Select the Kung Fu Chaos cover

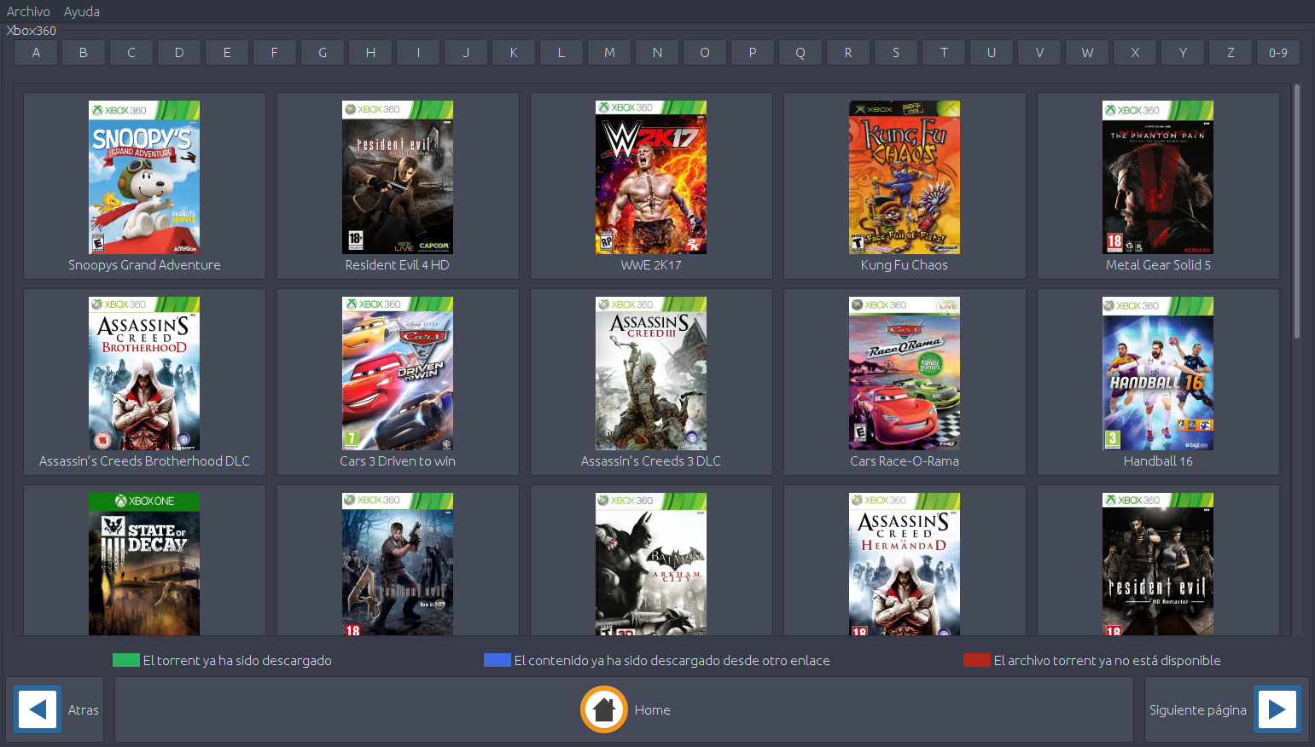click(x=905, y=177)
